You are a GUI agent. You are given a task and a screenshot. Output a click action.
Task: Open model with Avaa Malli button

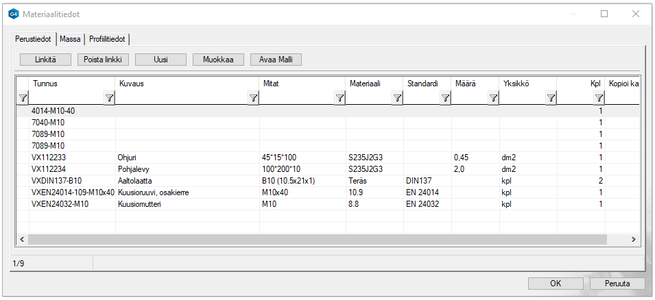[x=276, y=60]
